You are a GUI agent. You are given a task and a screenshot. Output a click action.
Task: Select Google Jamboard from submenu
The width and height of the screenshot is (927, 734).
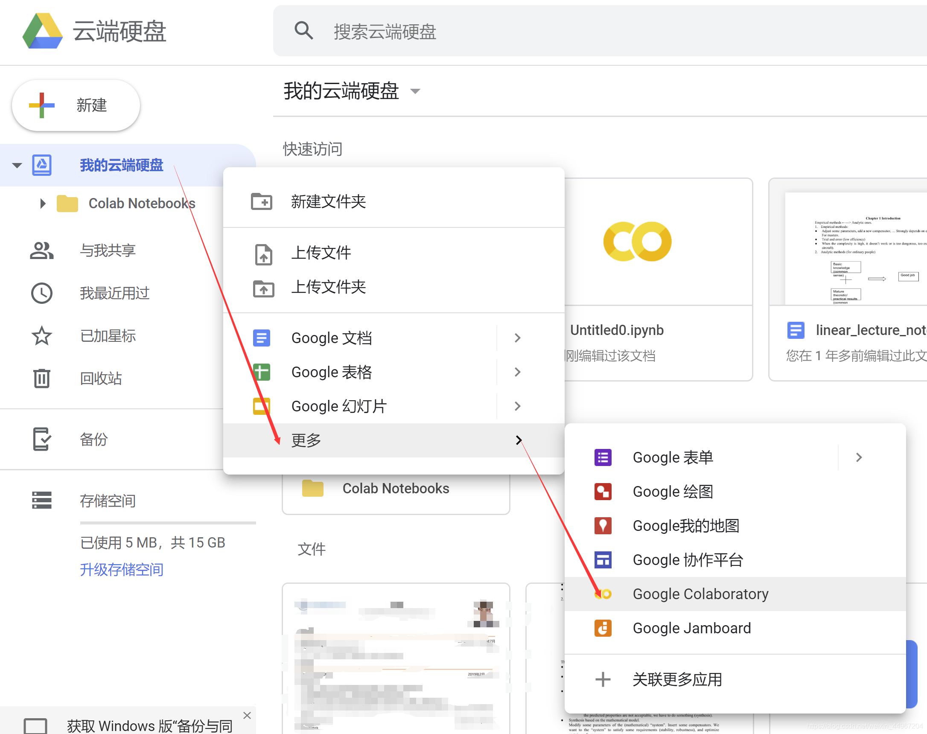point(735,628)
